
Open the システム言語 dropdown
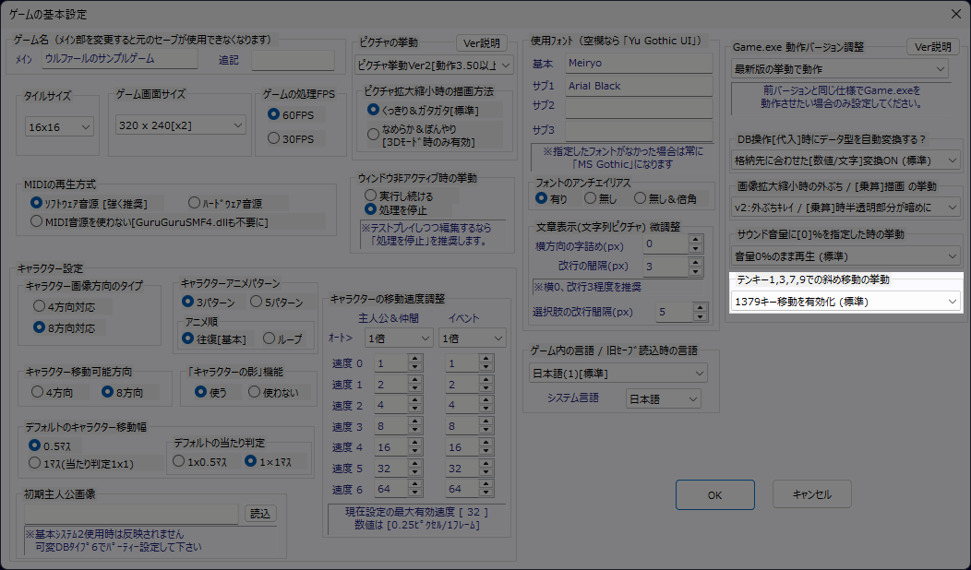pos(662,398)
